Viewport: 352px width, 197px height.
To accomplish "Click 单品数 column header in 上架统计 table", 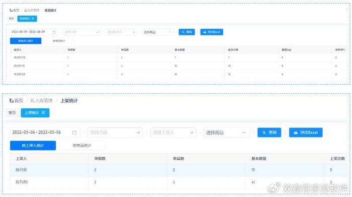I will click(x=178, y=159).
